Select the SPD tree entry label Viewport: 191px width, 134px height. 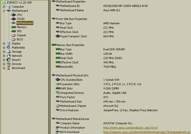[19, 31]
